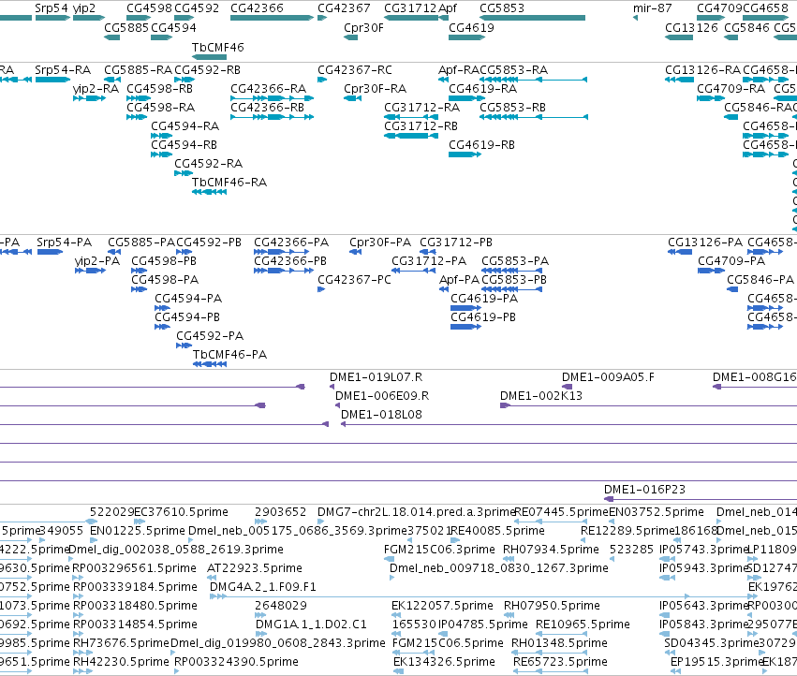Click the EC37610.5prime EST label
The height and width of the screenshot is (676, 797).
(x=181, y=512)
